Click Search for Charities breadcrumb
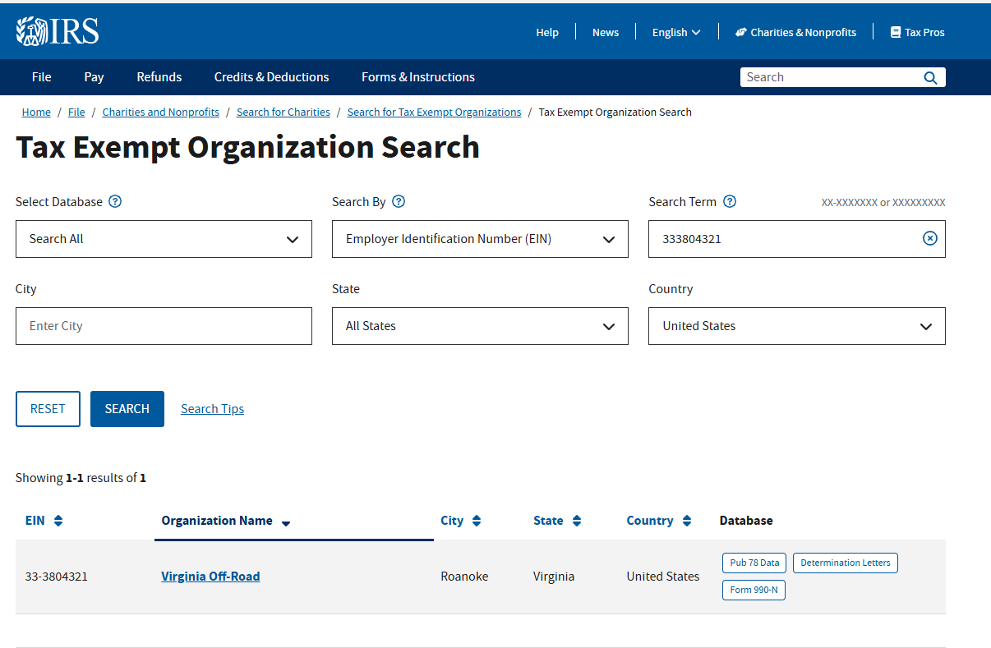 click(x=283, y=112)
